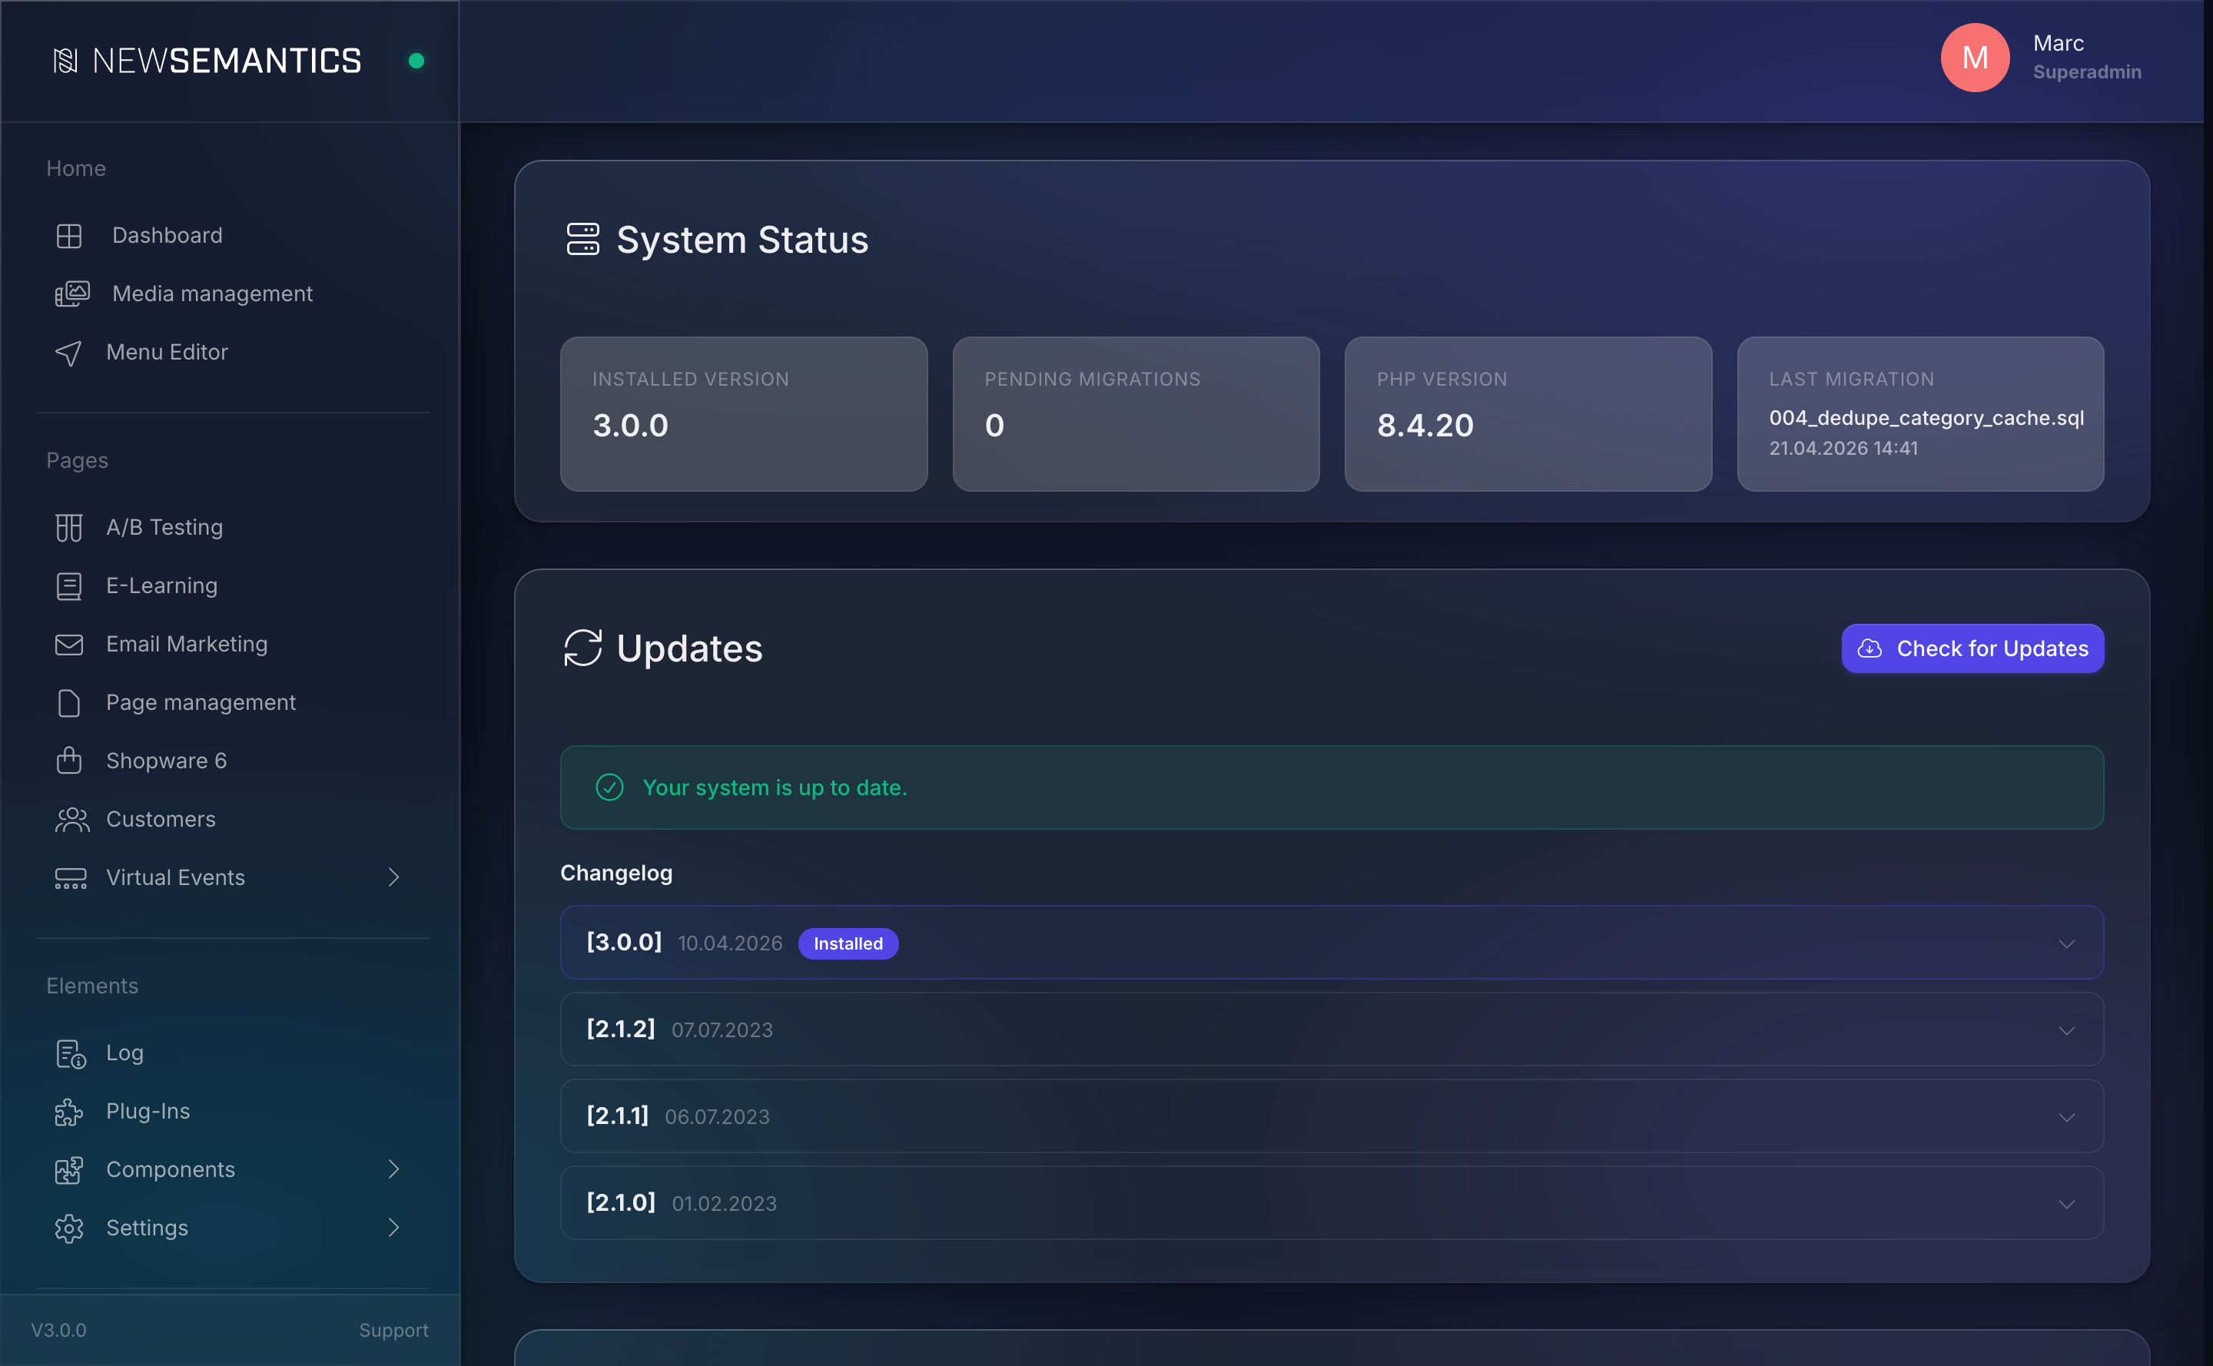Click the Marc username in header
The height and width of the screenshot is (1366, 2213).
[2059, 43]
